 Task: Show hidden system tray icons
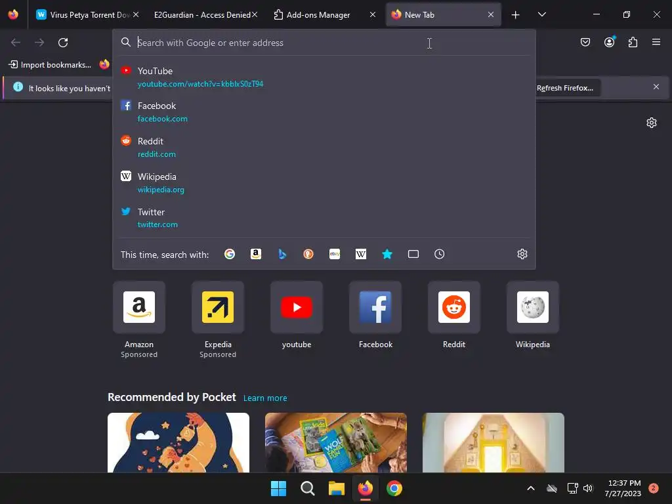pyautogui.click(x=530, y=488)
